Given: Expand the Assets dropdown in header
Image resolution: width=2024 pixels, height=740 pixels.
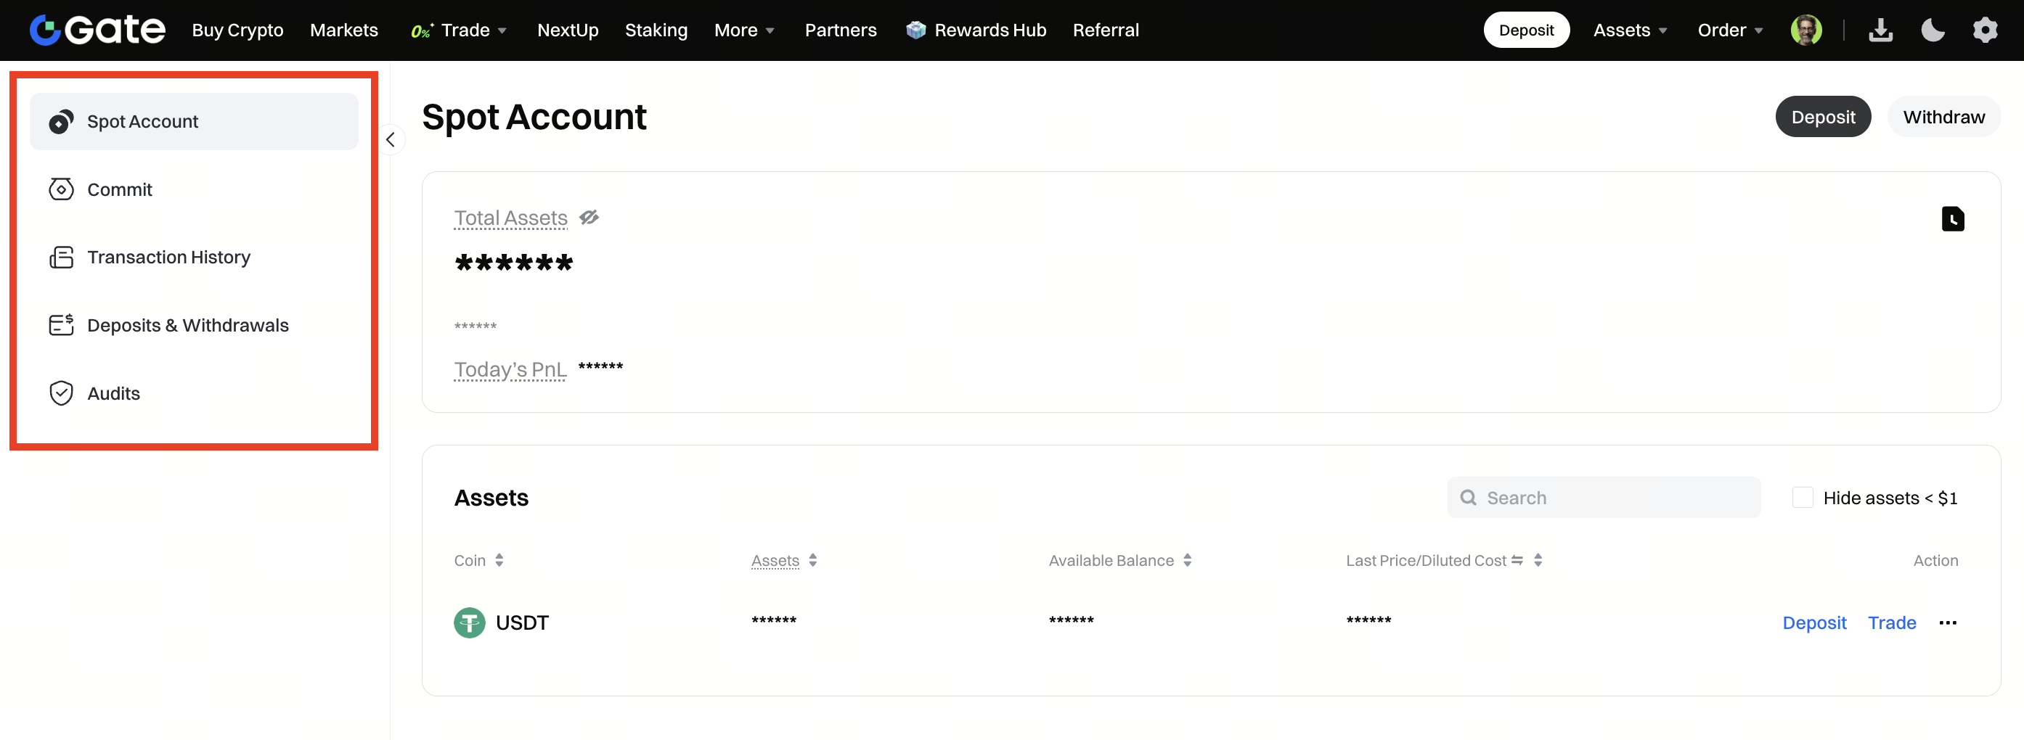Looking at the screenshot, I should coord(1630,30).
